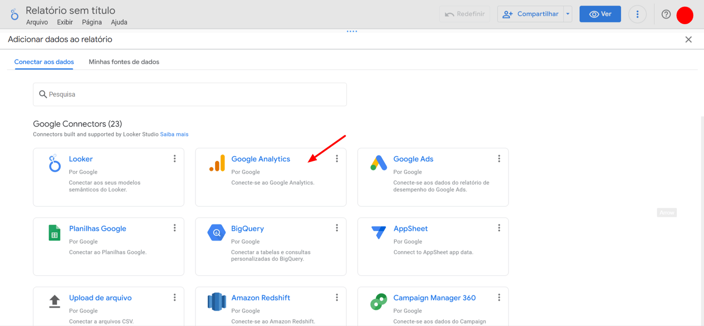Click 'Conectar a arquivos CSV.' description
Screen dimensions: 704x326
[x=101, y=321]
